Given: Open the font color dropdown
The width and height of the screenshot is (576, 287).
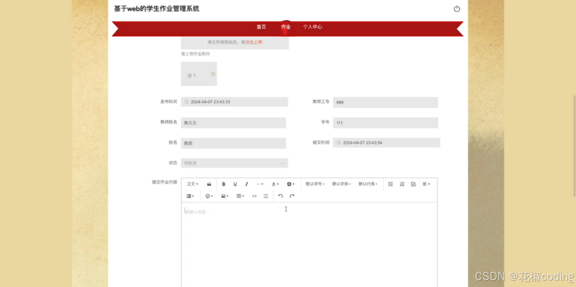Looking at the screenshot, I should point(275,184).
